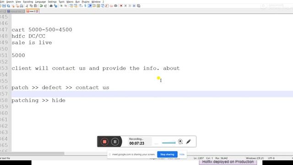Adjust the recorder volume slider

[x=168, y=143]
